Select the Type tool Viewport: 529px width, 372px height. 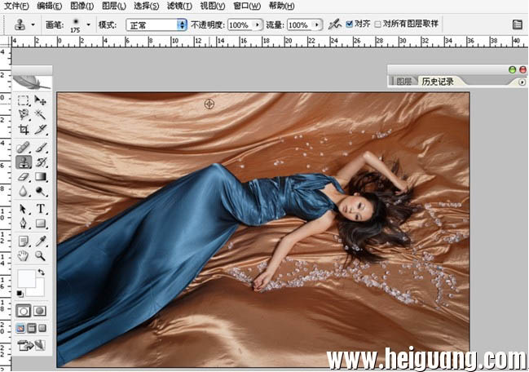pyautogui.click(x=41, y=208)
